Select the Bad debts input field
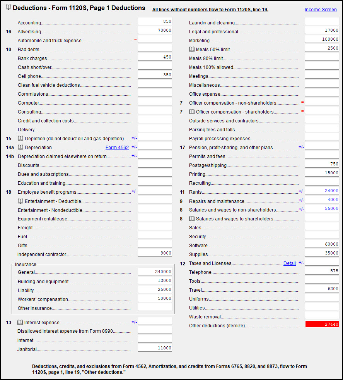The width and height of the screenshot is (343, 380). click(x=155, y=48)
